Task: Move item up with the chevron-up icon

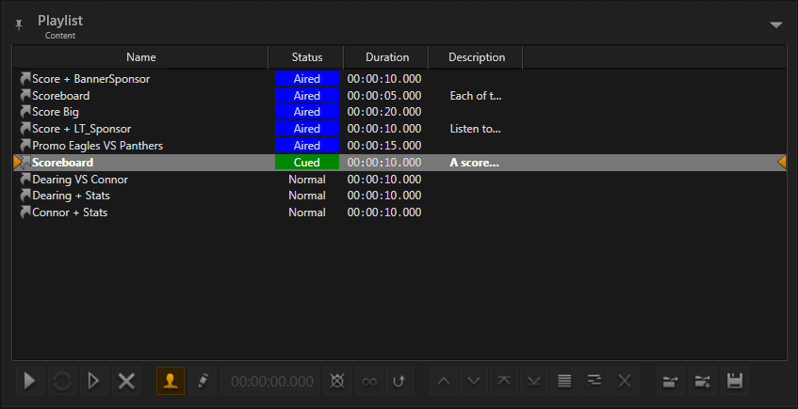Action: tap(445, 381)
